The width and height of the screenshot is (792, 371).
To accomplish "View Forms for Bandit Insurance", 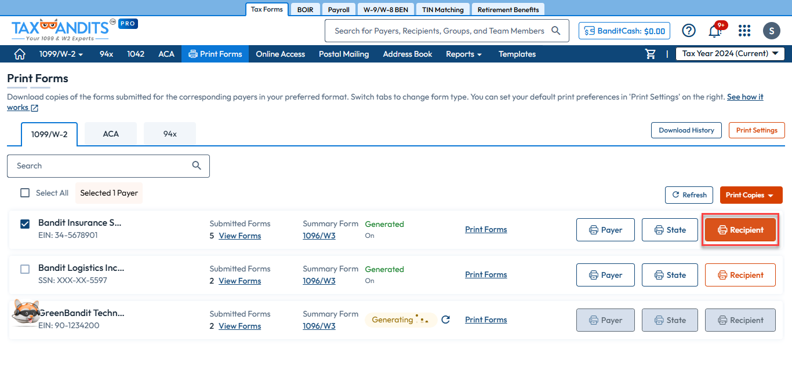I will pyautogui.click(x=239, y=236).
